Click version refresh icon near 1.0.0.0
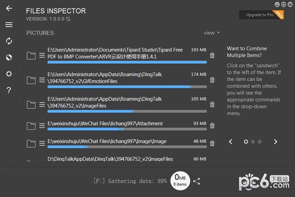The image size is (295, 197). [x=68, y=19]
